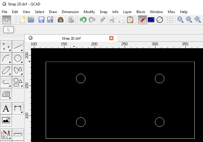Viewport: 203px width, 142px height.
Task: Save the drawing using the floppy icon
Action: (41, 20)
